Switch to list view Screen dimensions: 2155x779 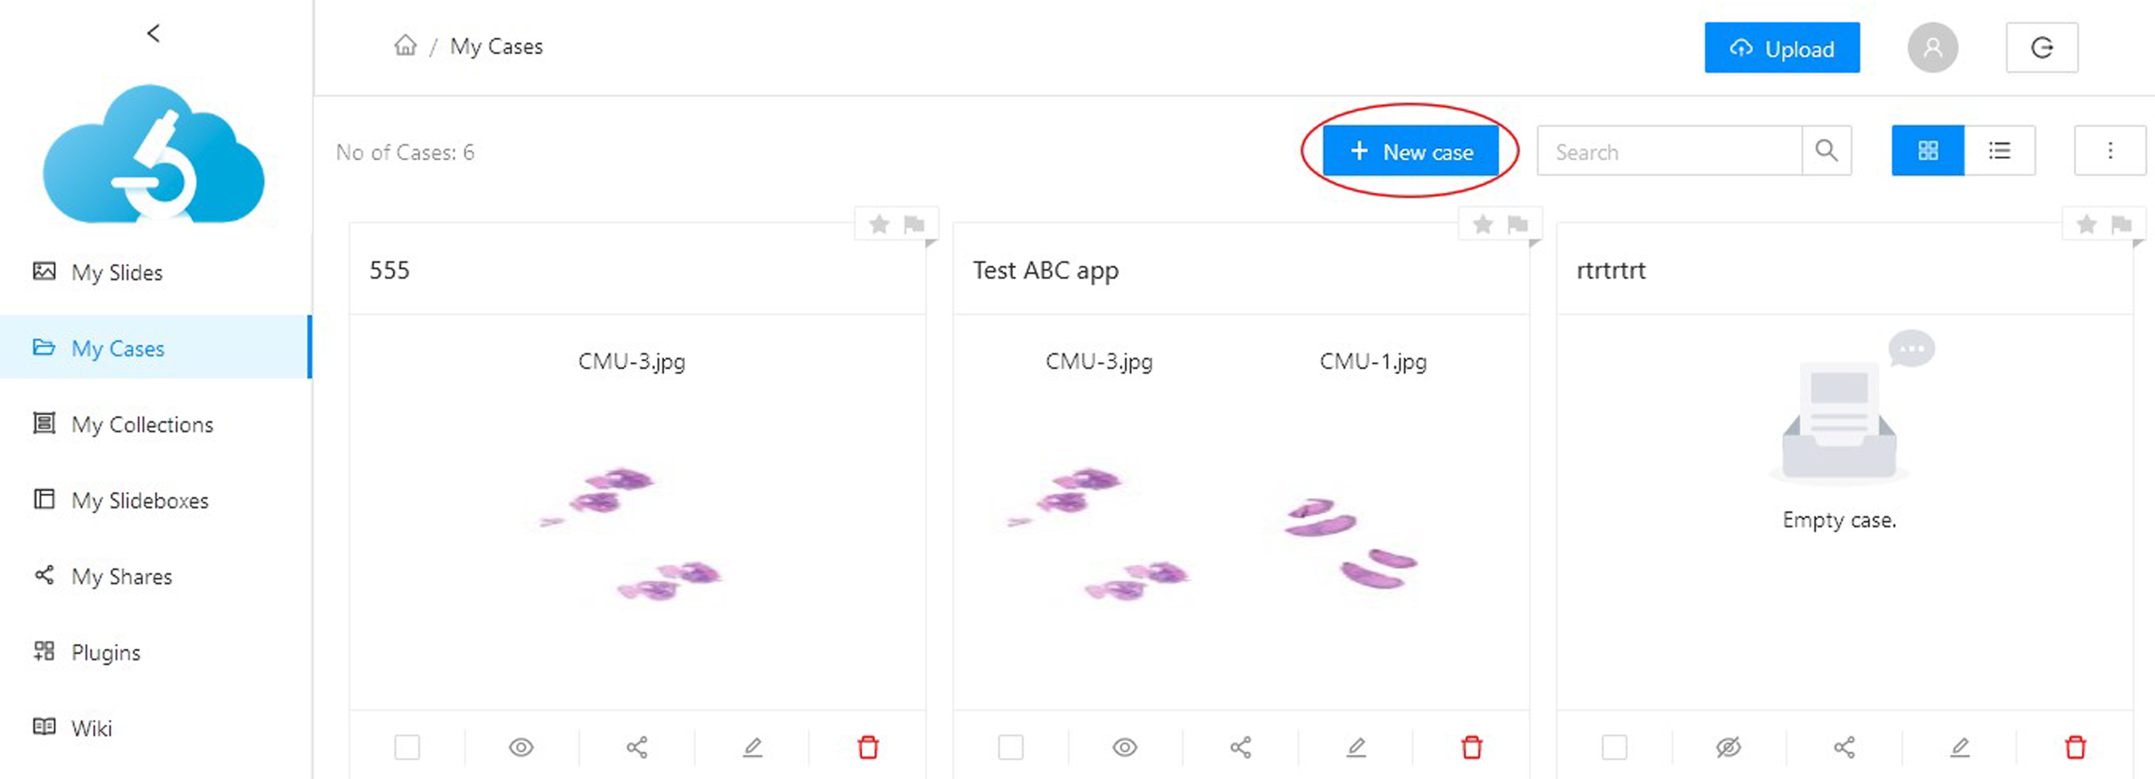click(1999, 150)
